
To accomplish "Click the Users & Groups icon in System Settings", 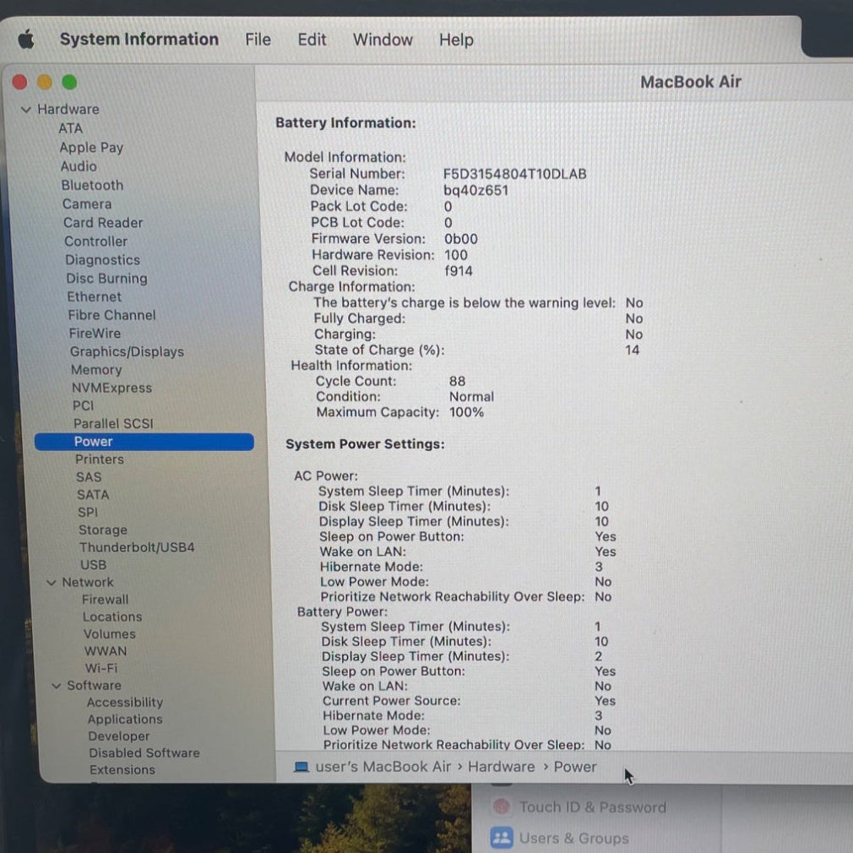I will coord(502,838).
